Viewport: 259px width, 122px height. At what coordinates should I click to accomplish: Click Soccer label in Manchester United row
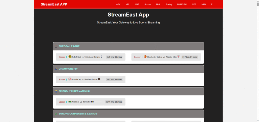tap(137, 57)
